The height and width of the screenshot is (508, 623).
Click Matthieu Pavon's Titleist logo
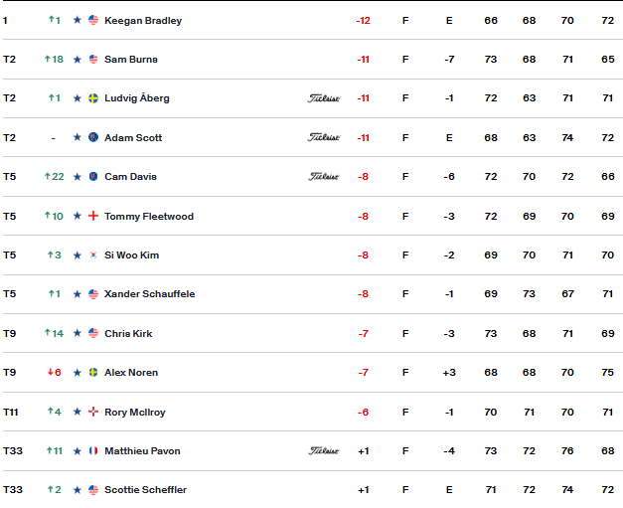click(323, 450)
